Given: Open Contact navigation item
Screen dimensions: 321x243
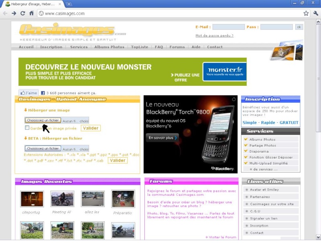Looking at the screenshot, I should point(215,47).
